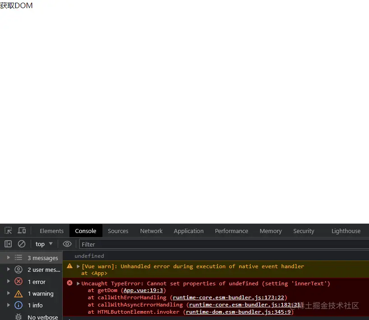Select the blue info circle sidebar icon

click(18, 305)
